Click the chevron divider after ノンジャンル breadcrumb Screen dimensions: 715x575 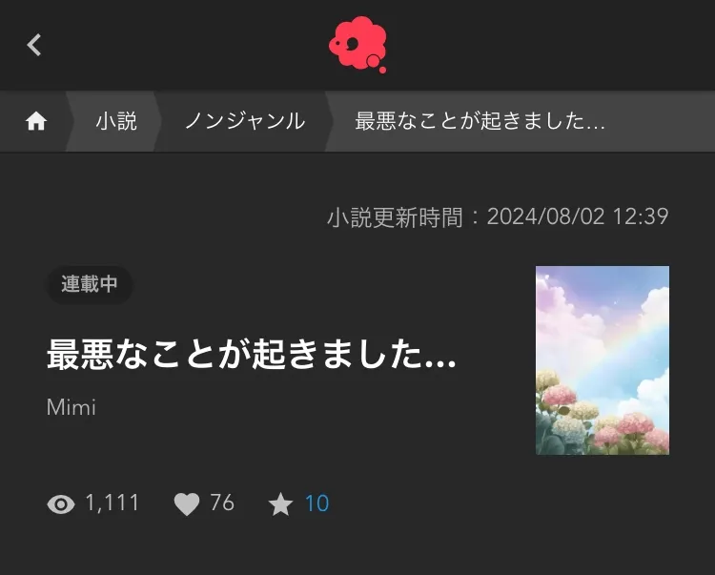pyautogui.click(x=328, y=121)
